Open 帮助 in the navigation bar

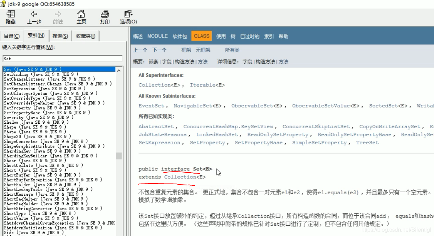pos(283,36)
